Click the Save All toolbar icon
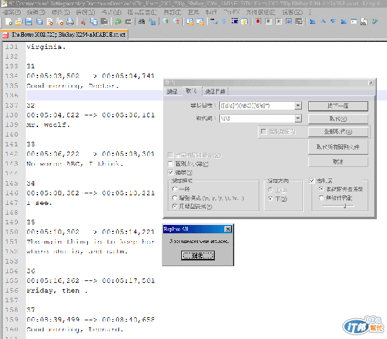 click(x=39, y=22)
